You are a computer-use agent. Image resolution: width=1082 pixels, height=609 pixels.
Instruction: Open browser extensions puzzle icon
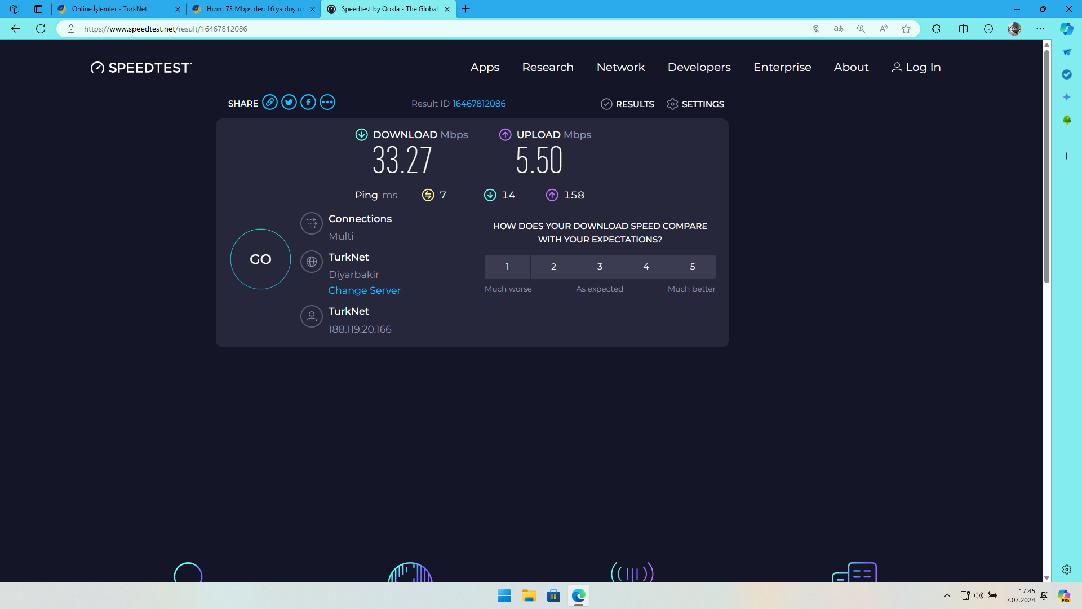[x=937, y=29]
